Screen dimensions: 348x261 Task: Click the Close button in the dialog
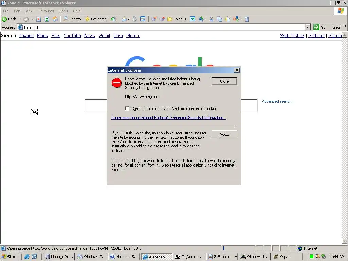[x=224, y=81]
